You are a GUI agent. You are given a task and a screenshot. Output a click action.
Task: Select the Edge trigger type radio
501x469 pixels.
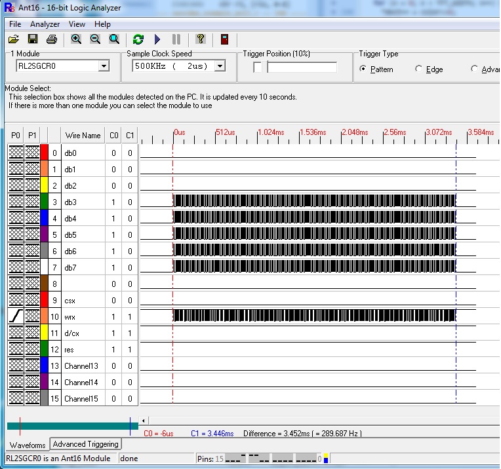tap(419, 69)
